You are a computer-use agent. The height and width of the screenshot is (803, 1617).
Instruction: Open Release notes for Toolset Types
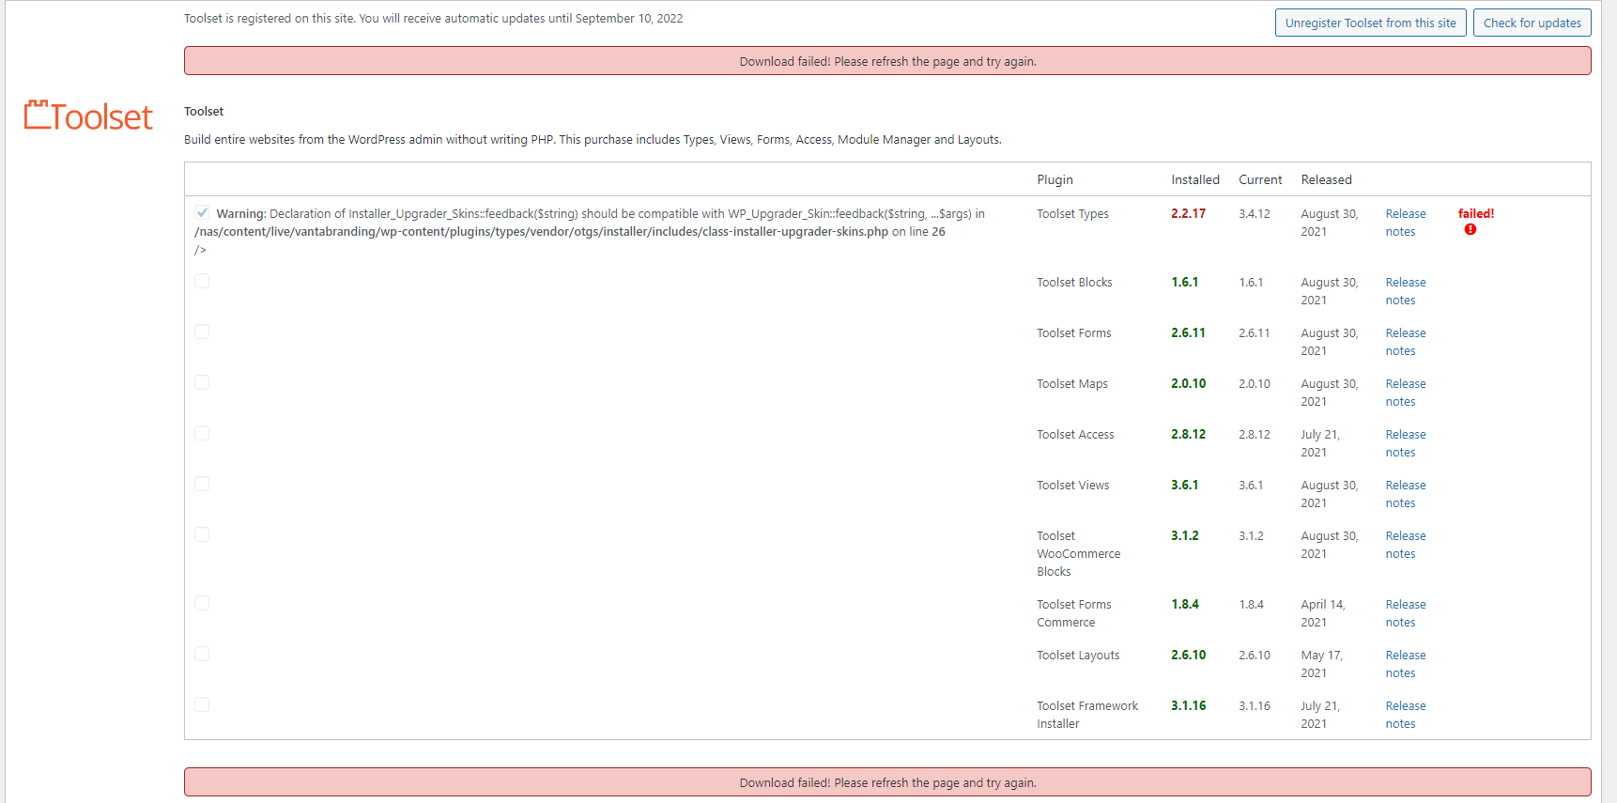click(x=1405, y=223)
